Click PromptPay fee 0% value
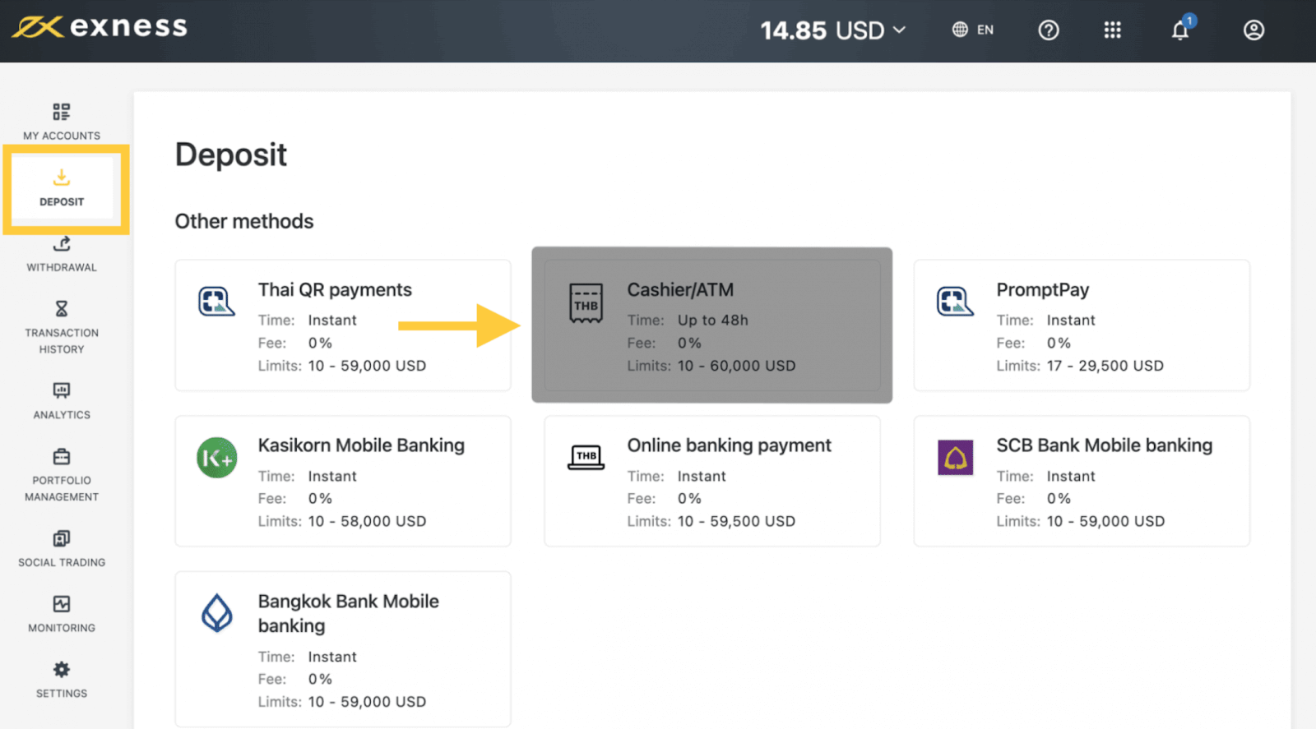 1059,343
